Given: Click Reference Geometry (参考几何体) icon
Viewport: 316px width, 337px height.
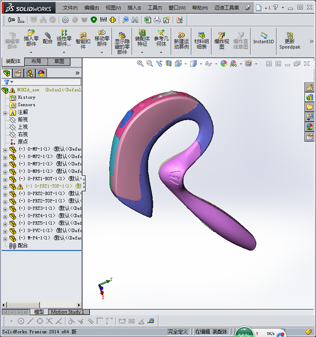Looking at the screenshot, I should click(x=161, y=38).
